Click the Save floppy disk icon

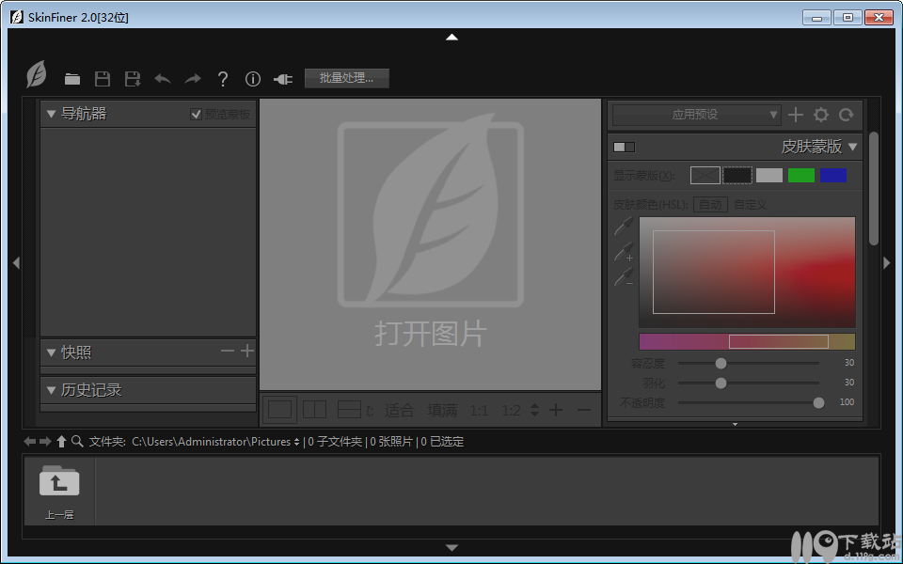pos(103,79)
